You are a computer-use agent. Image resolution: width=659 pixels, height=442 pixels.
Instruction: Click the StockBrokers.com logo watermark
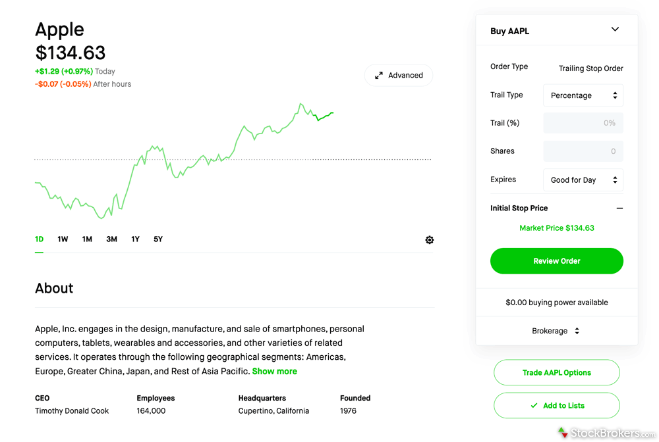[606, 433]
